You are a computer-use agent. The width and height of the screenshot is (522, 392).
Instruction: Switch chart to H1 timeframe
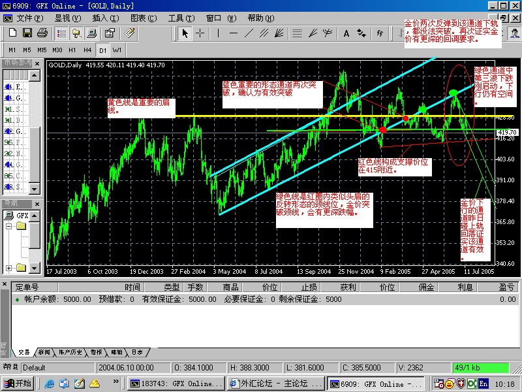pyautogui.click(x=72, y=50)
